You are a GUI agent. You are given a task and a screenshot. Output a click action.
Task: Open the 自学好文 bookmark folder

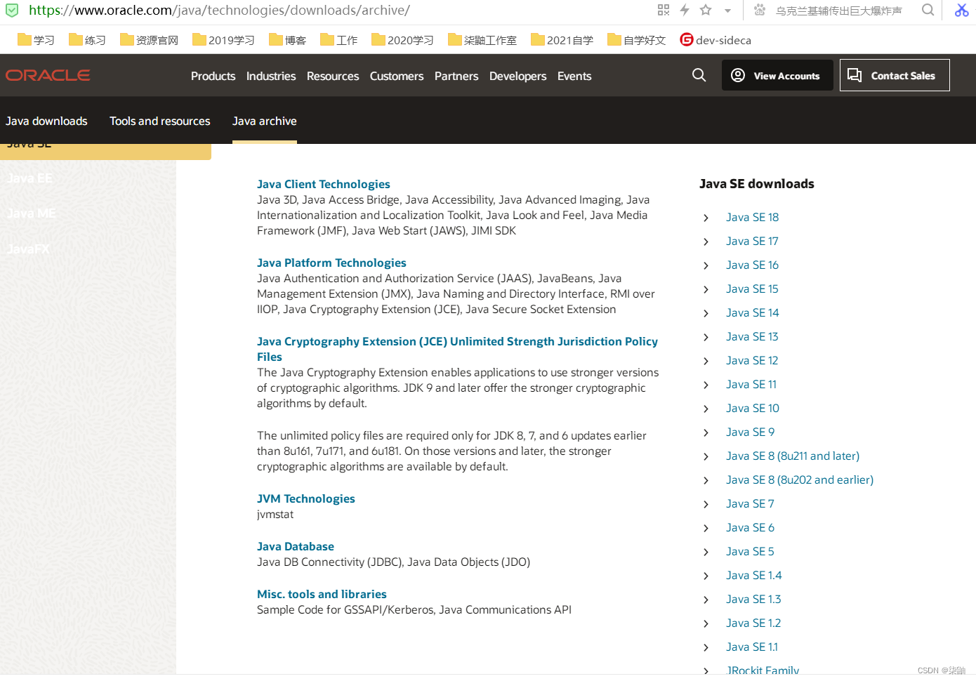[x=636, y=40]
